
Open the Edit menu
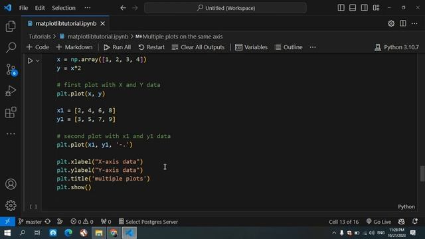(40, 8)
